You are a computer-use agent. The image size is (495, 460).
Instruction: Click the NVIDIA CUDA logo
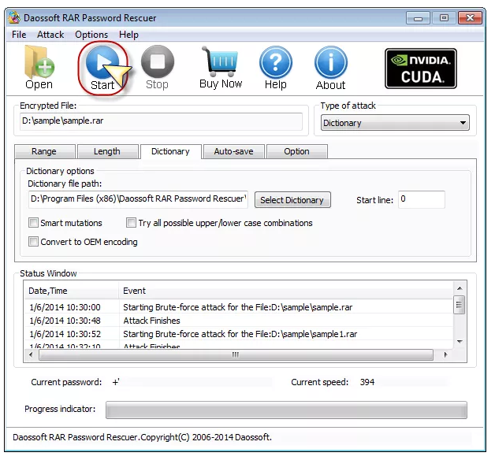pos(421,69)
